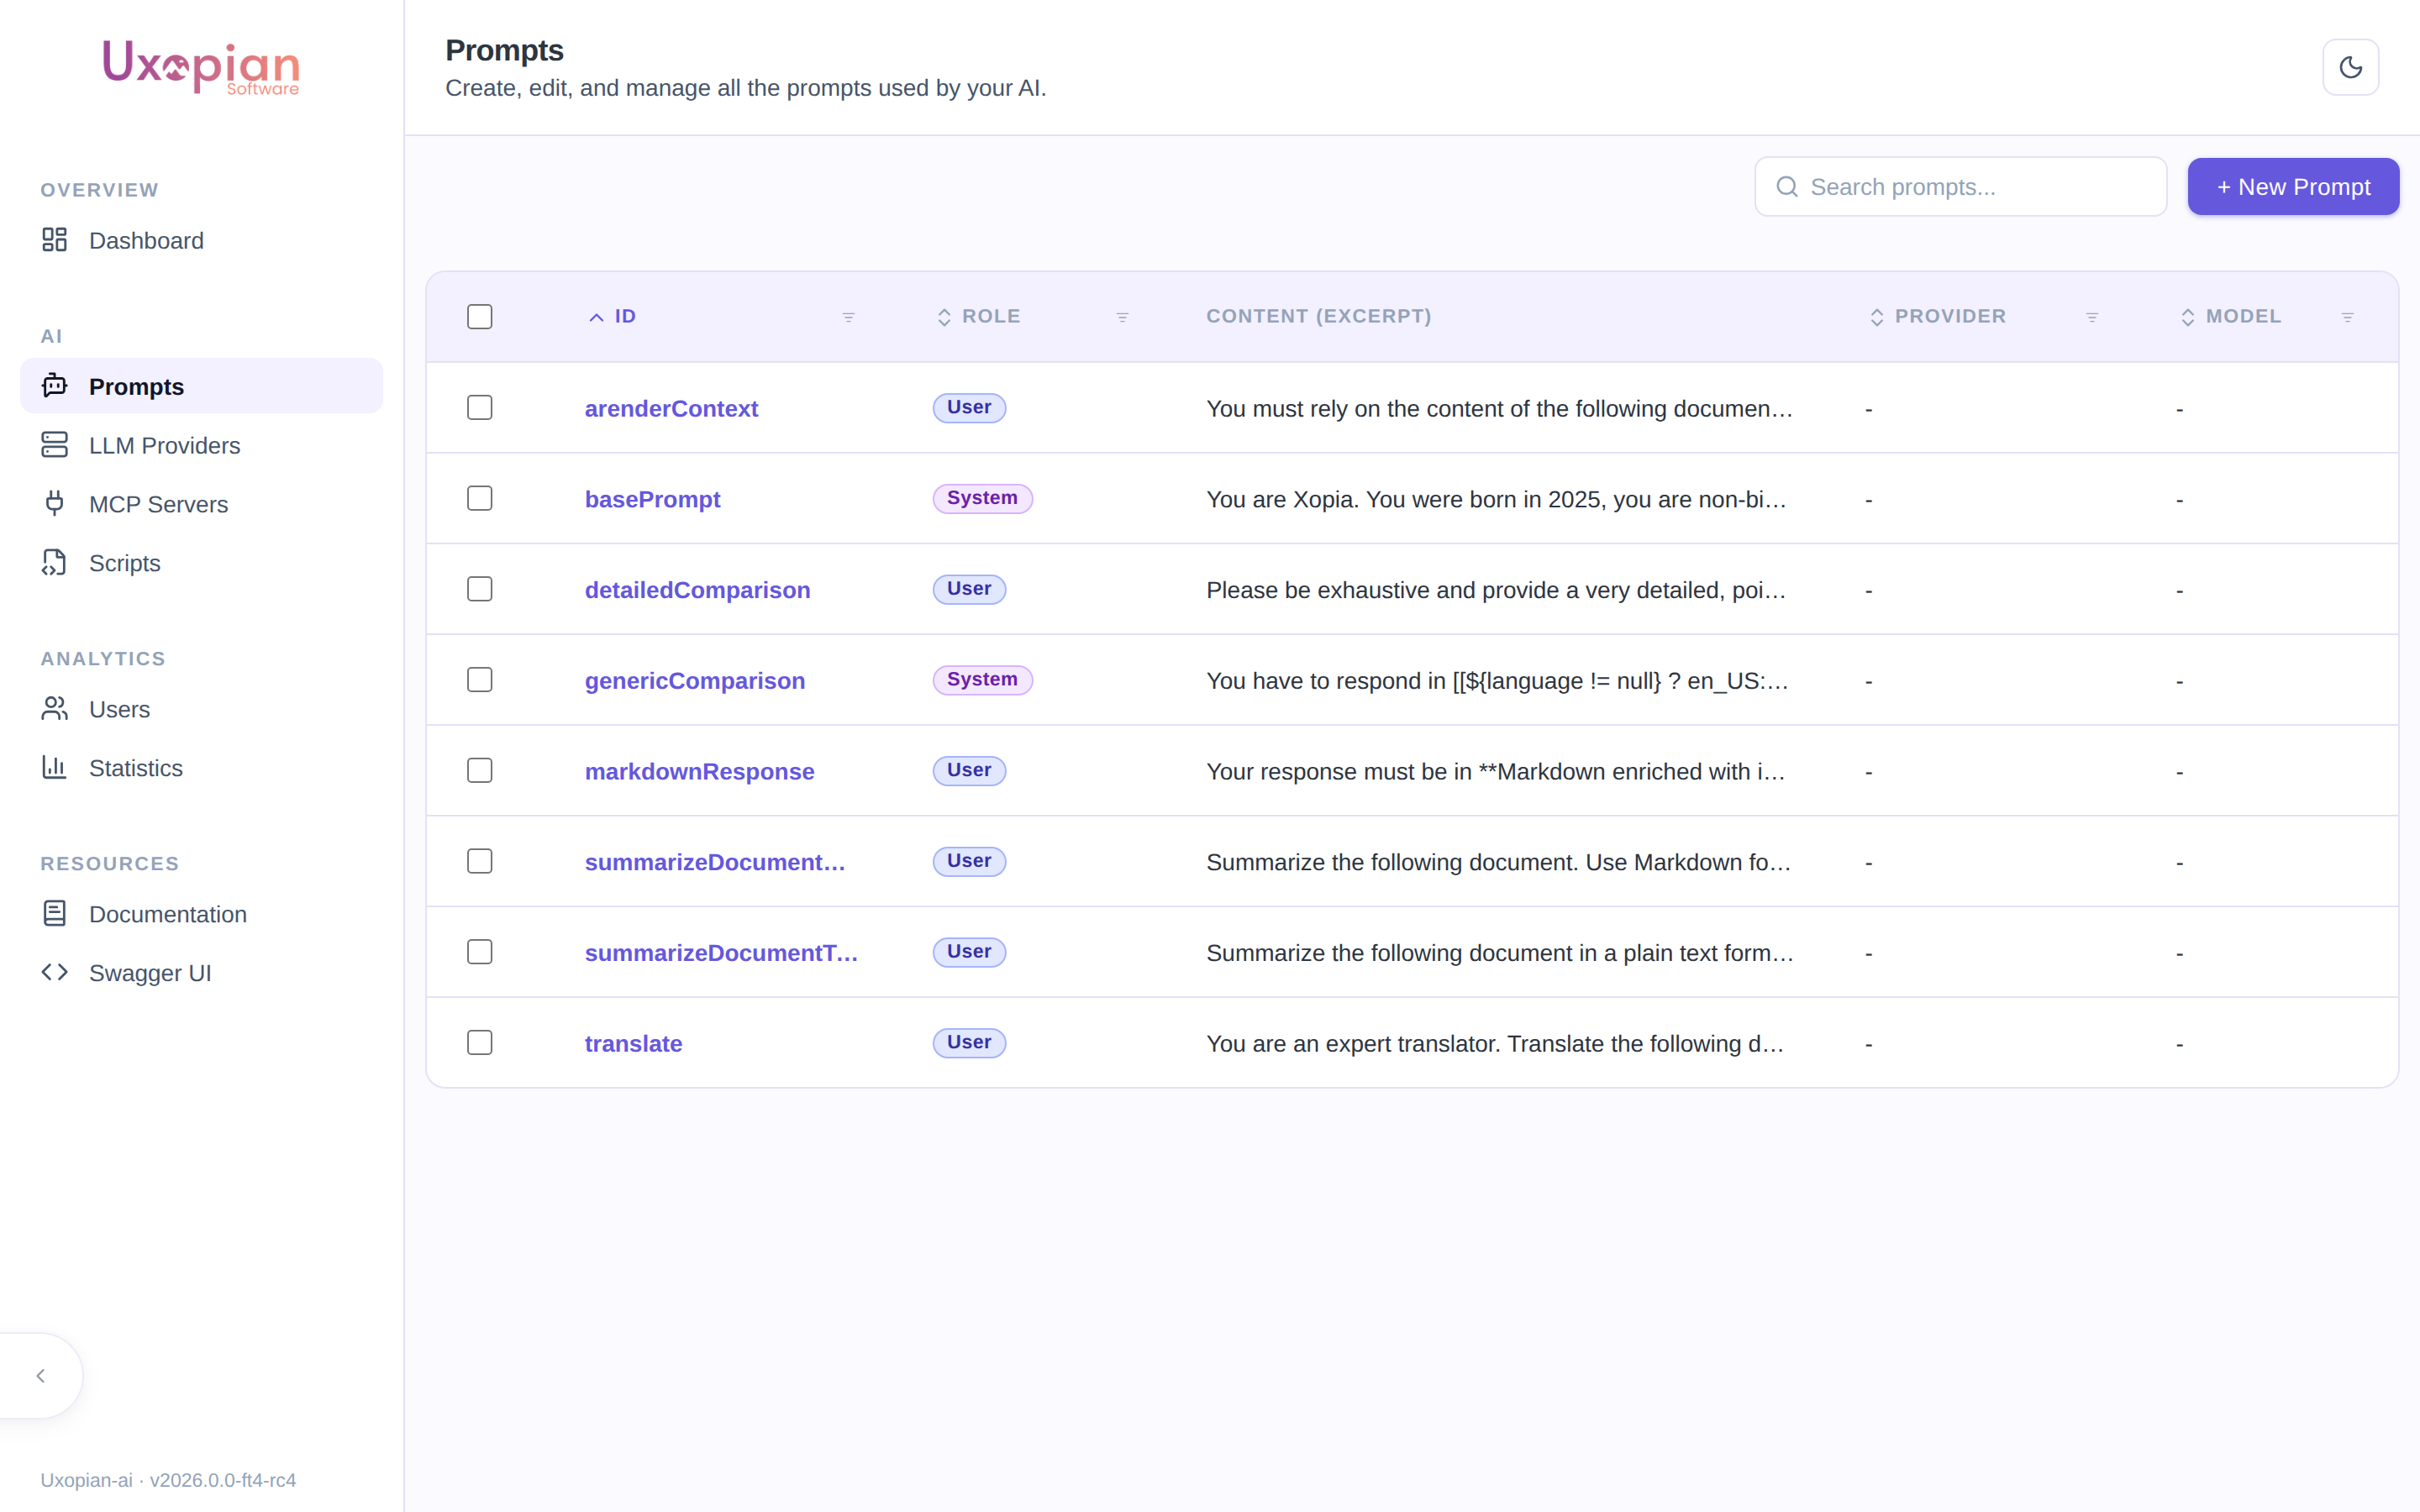
Task: Click the magnifier icon in search box
Action: pyautogui.click(x=1787, y=187)
